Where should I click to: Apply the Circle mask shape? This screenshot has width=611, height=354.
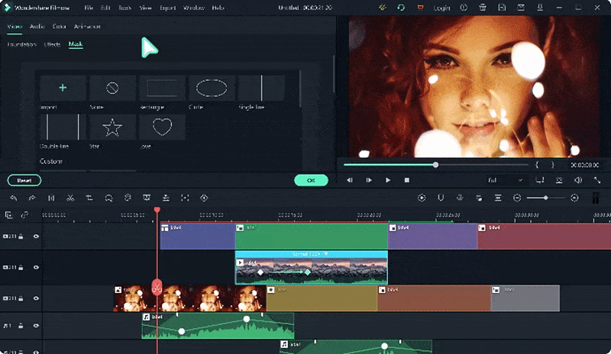[x=212, y=88]
